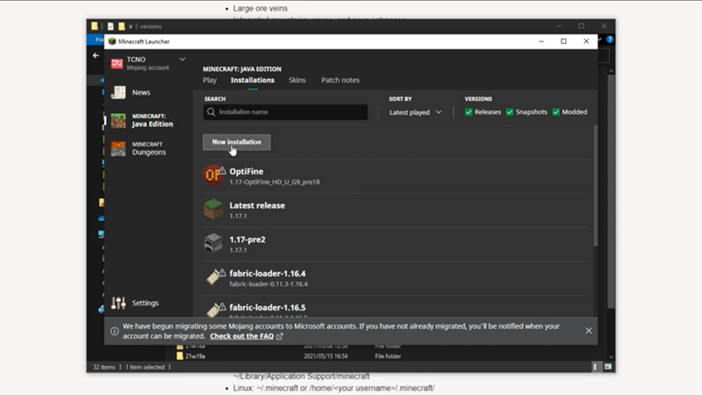Click the 2021/05/15 16:54 date cell

(x=326, y=356)
